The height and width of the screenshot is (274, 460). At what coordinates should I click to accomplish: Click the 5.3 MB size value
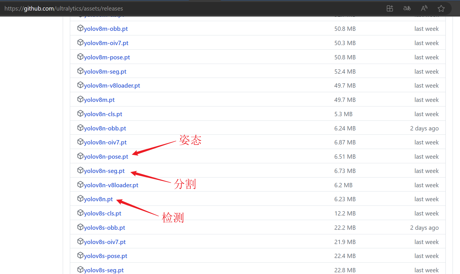343,114
